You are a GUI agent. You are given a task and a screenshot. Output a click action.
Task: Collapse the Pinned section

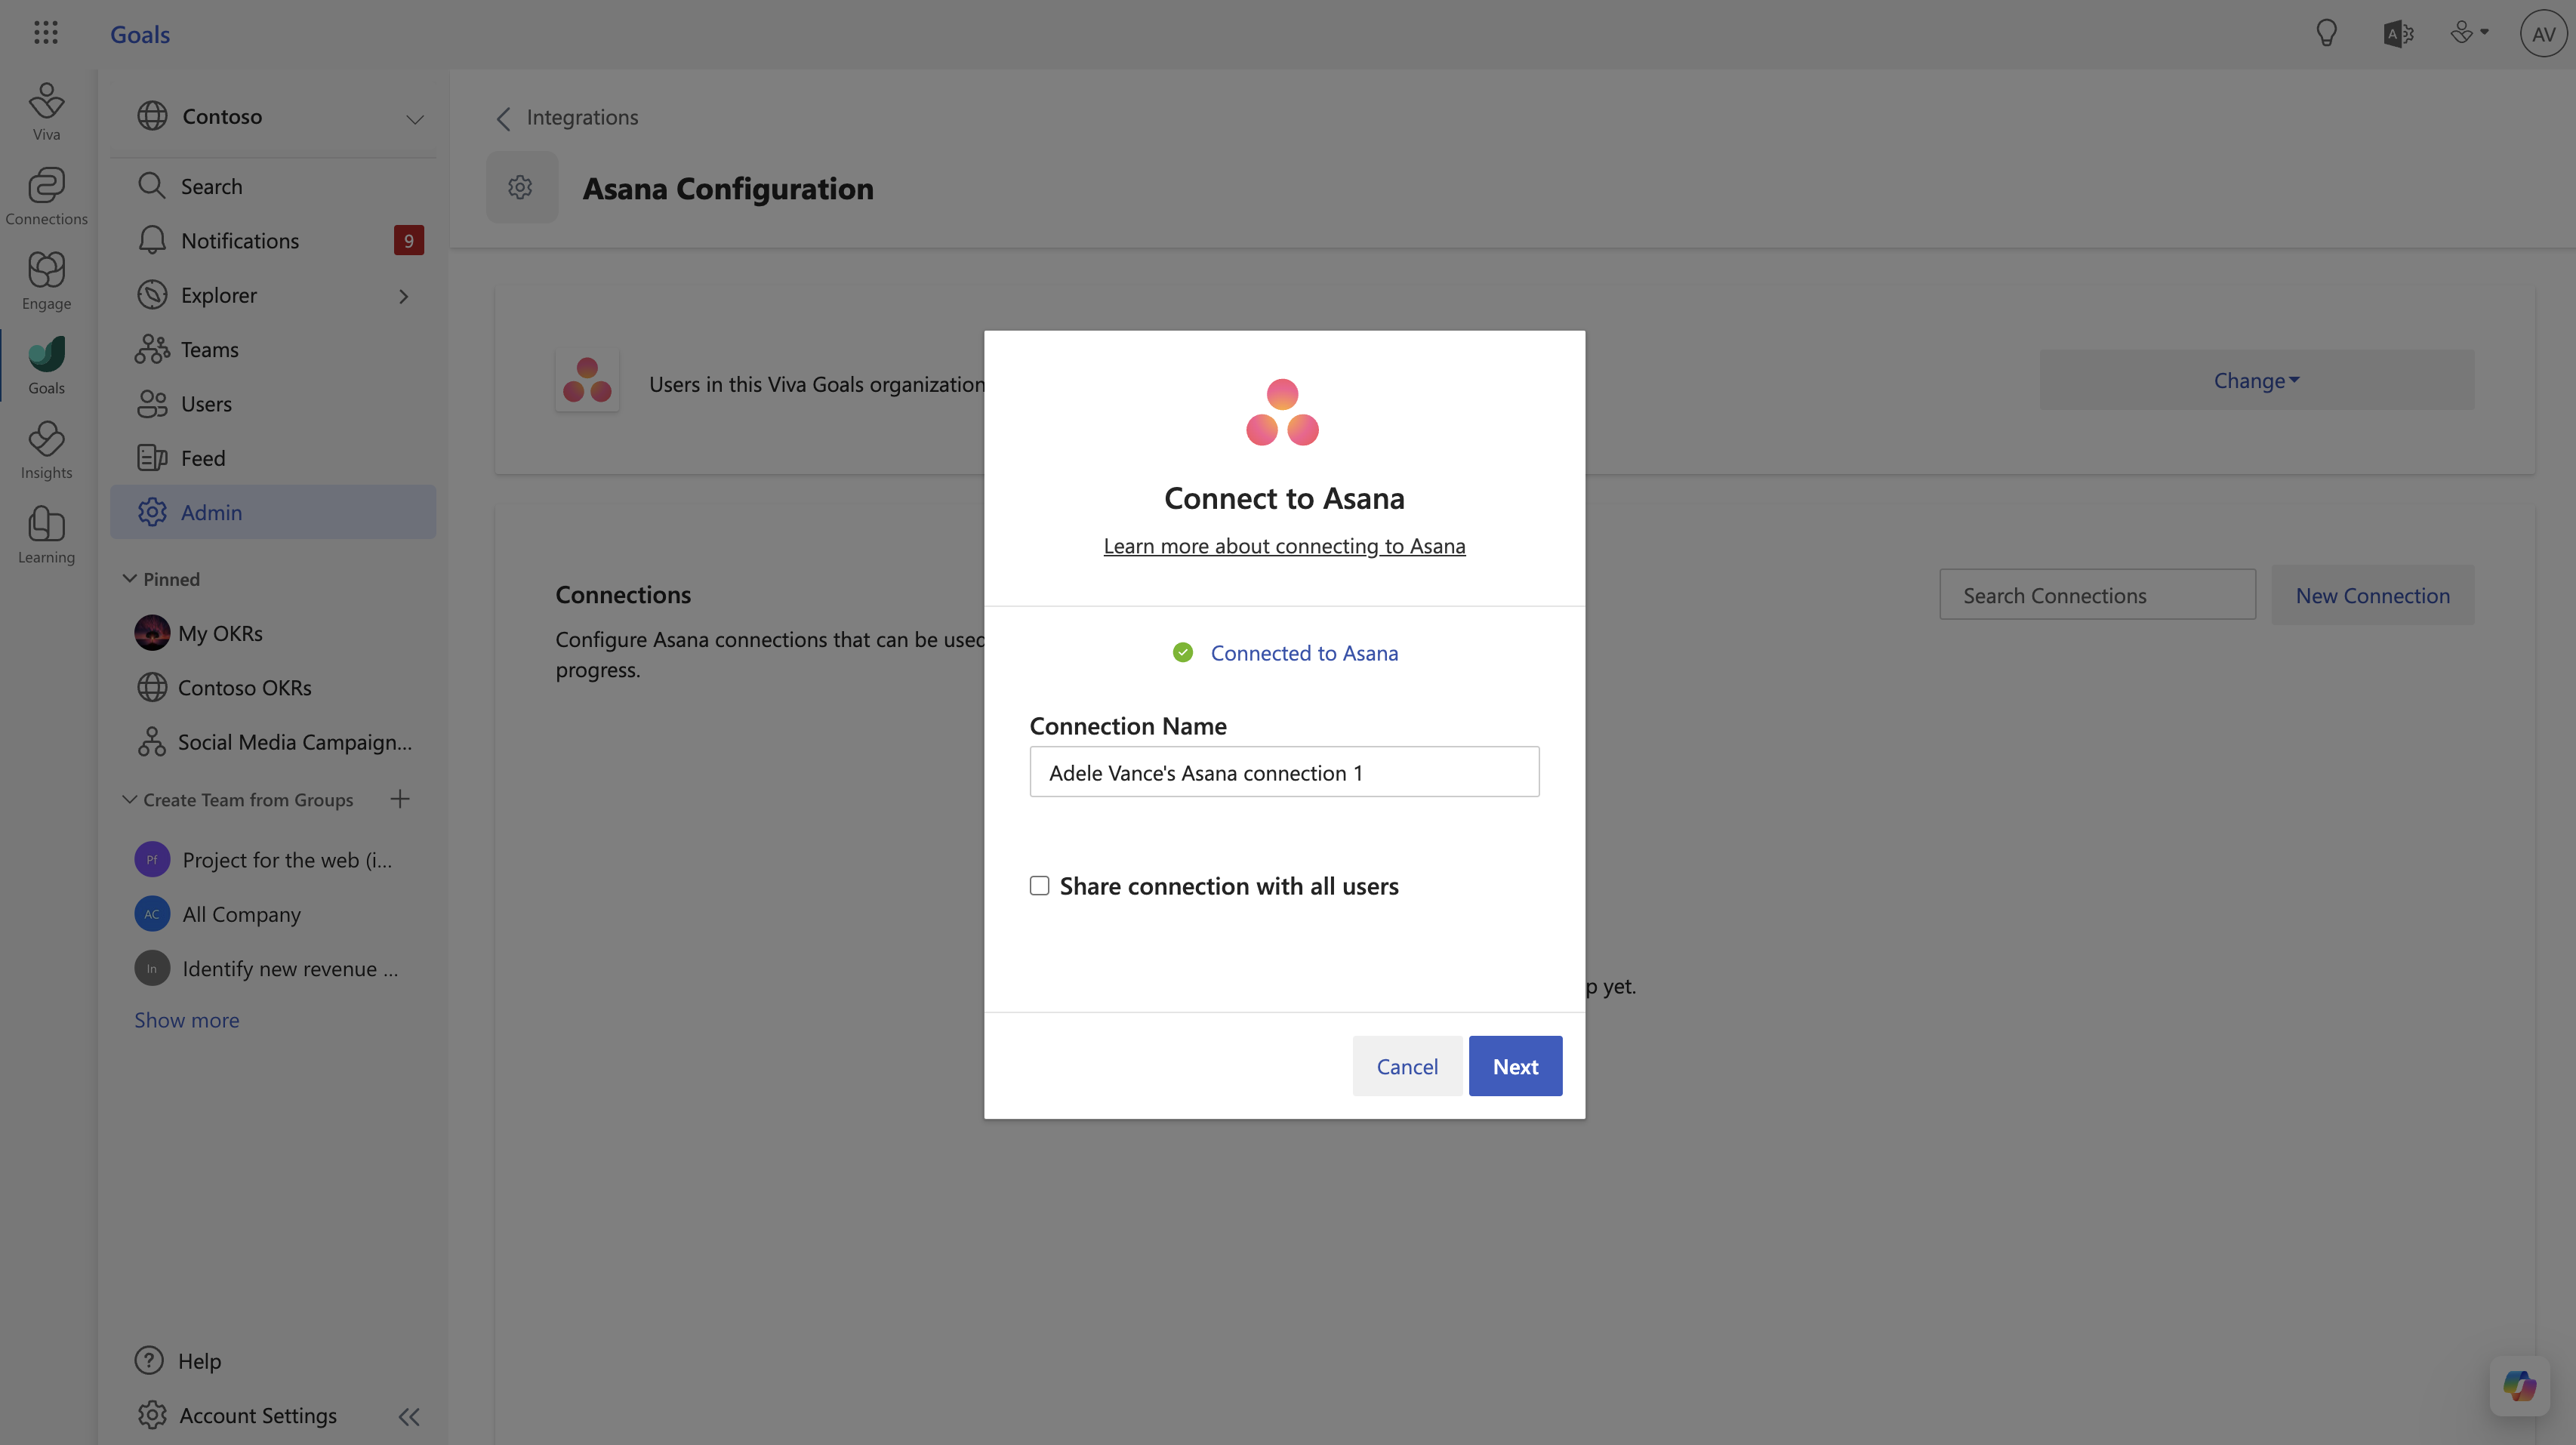click(129, 579)
